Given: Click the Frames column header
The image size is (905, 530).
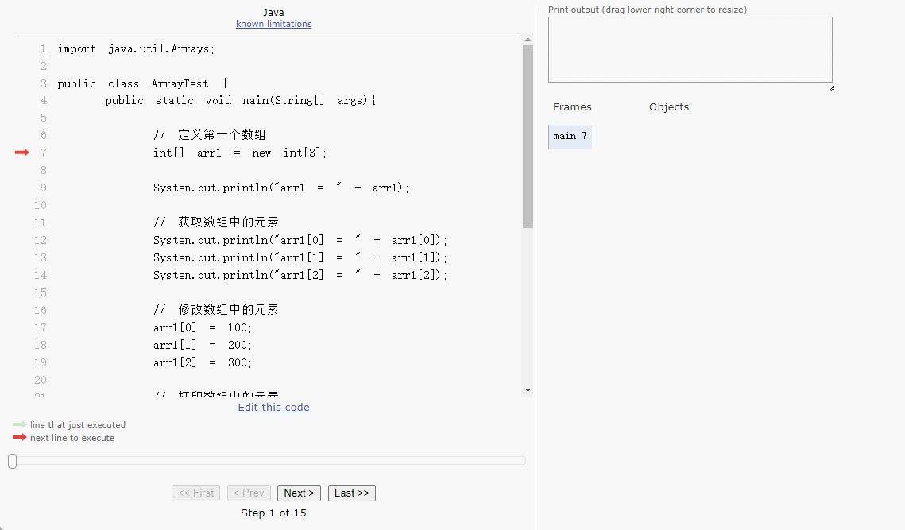Looking at the screenshot, I should (572, 107).
